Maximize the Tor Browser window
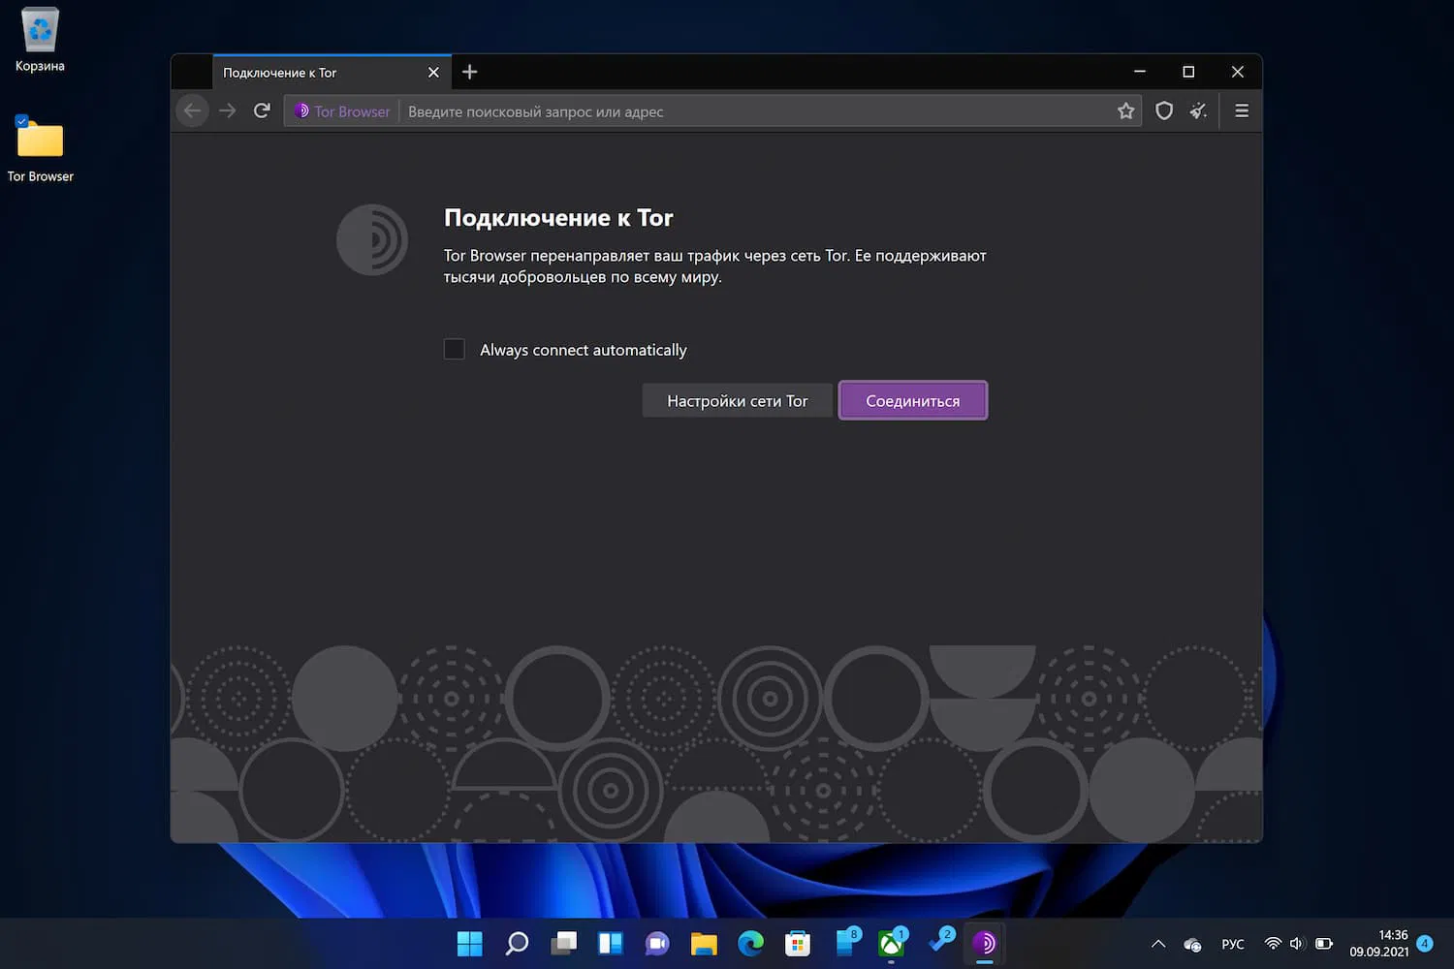The width and height of the screenshot is (1454, 969). (1188, 72)
